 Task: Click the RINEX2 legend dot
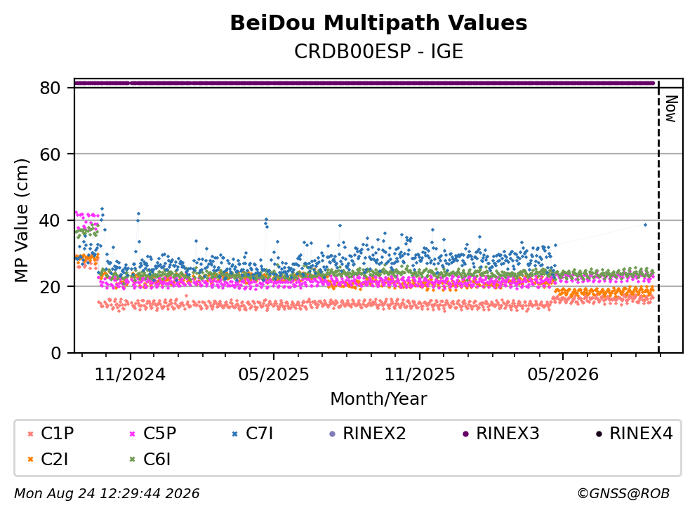(x=332, y=434)
